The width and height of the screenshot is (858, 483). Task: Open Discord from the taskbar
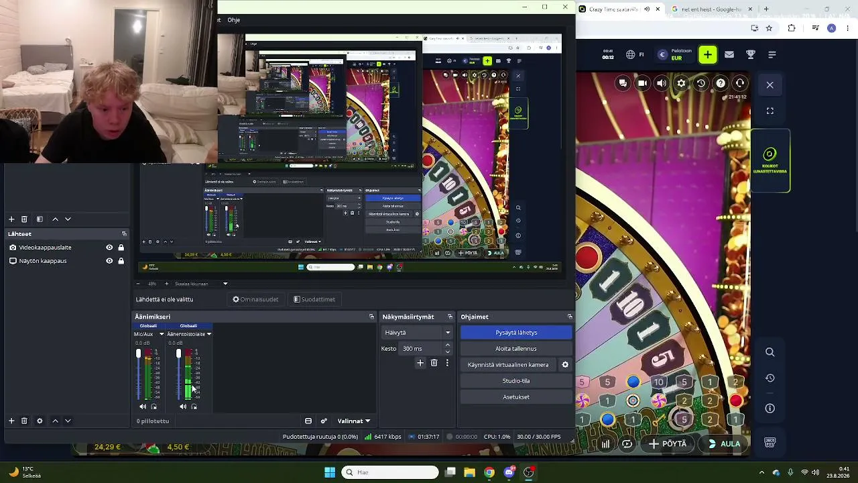(509, 472)
